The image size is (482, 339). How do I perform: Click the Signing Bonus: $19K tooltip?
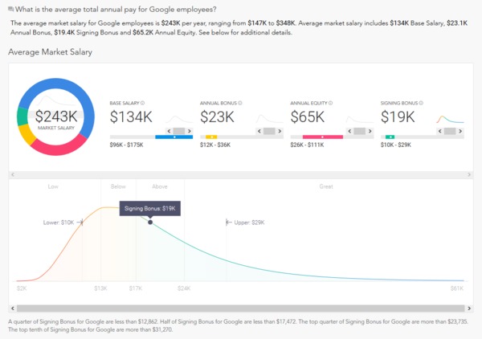coord(150,208)
